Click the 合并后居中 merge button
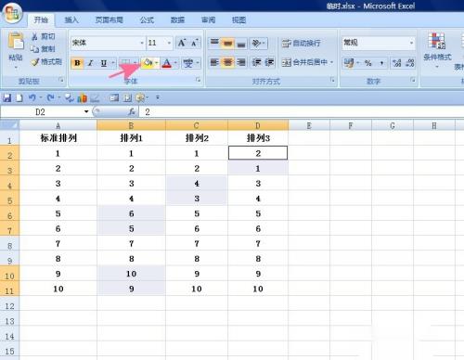Viewport: 464px width, 360px height. 307,62
